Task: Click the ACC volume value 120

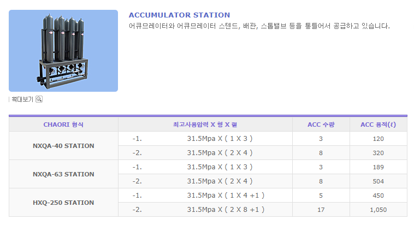Action: coord(378,139)
